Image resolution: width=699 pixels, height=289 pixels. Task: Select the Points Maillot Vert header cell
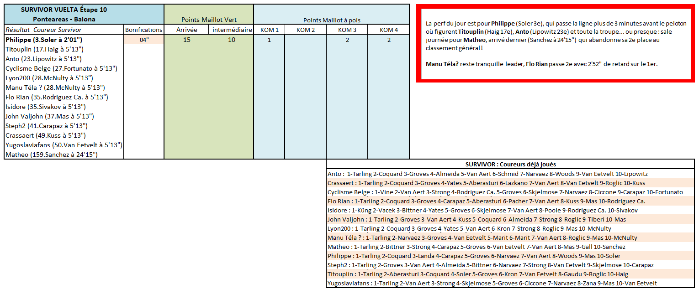pos(208,20)
